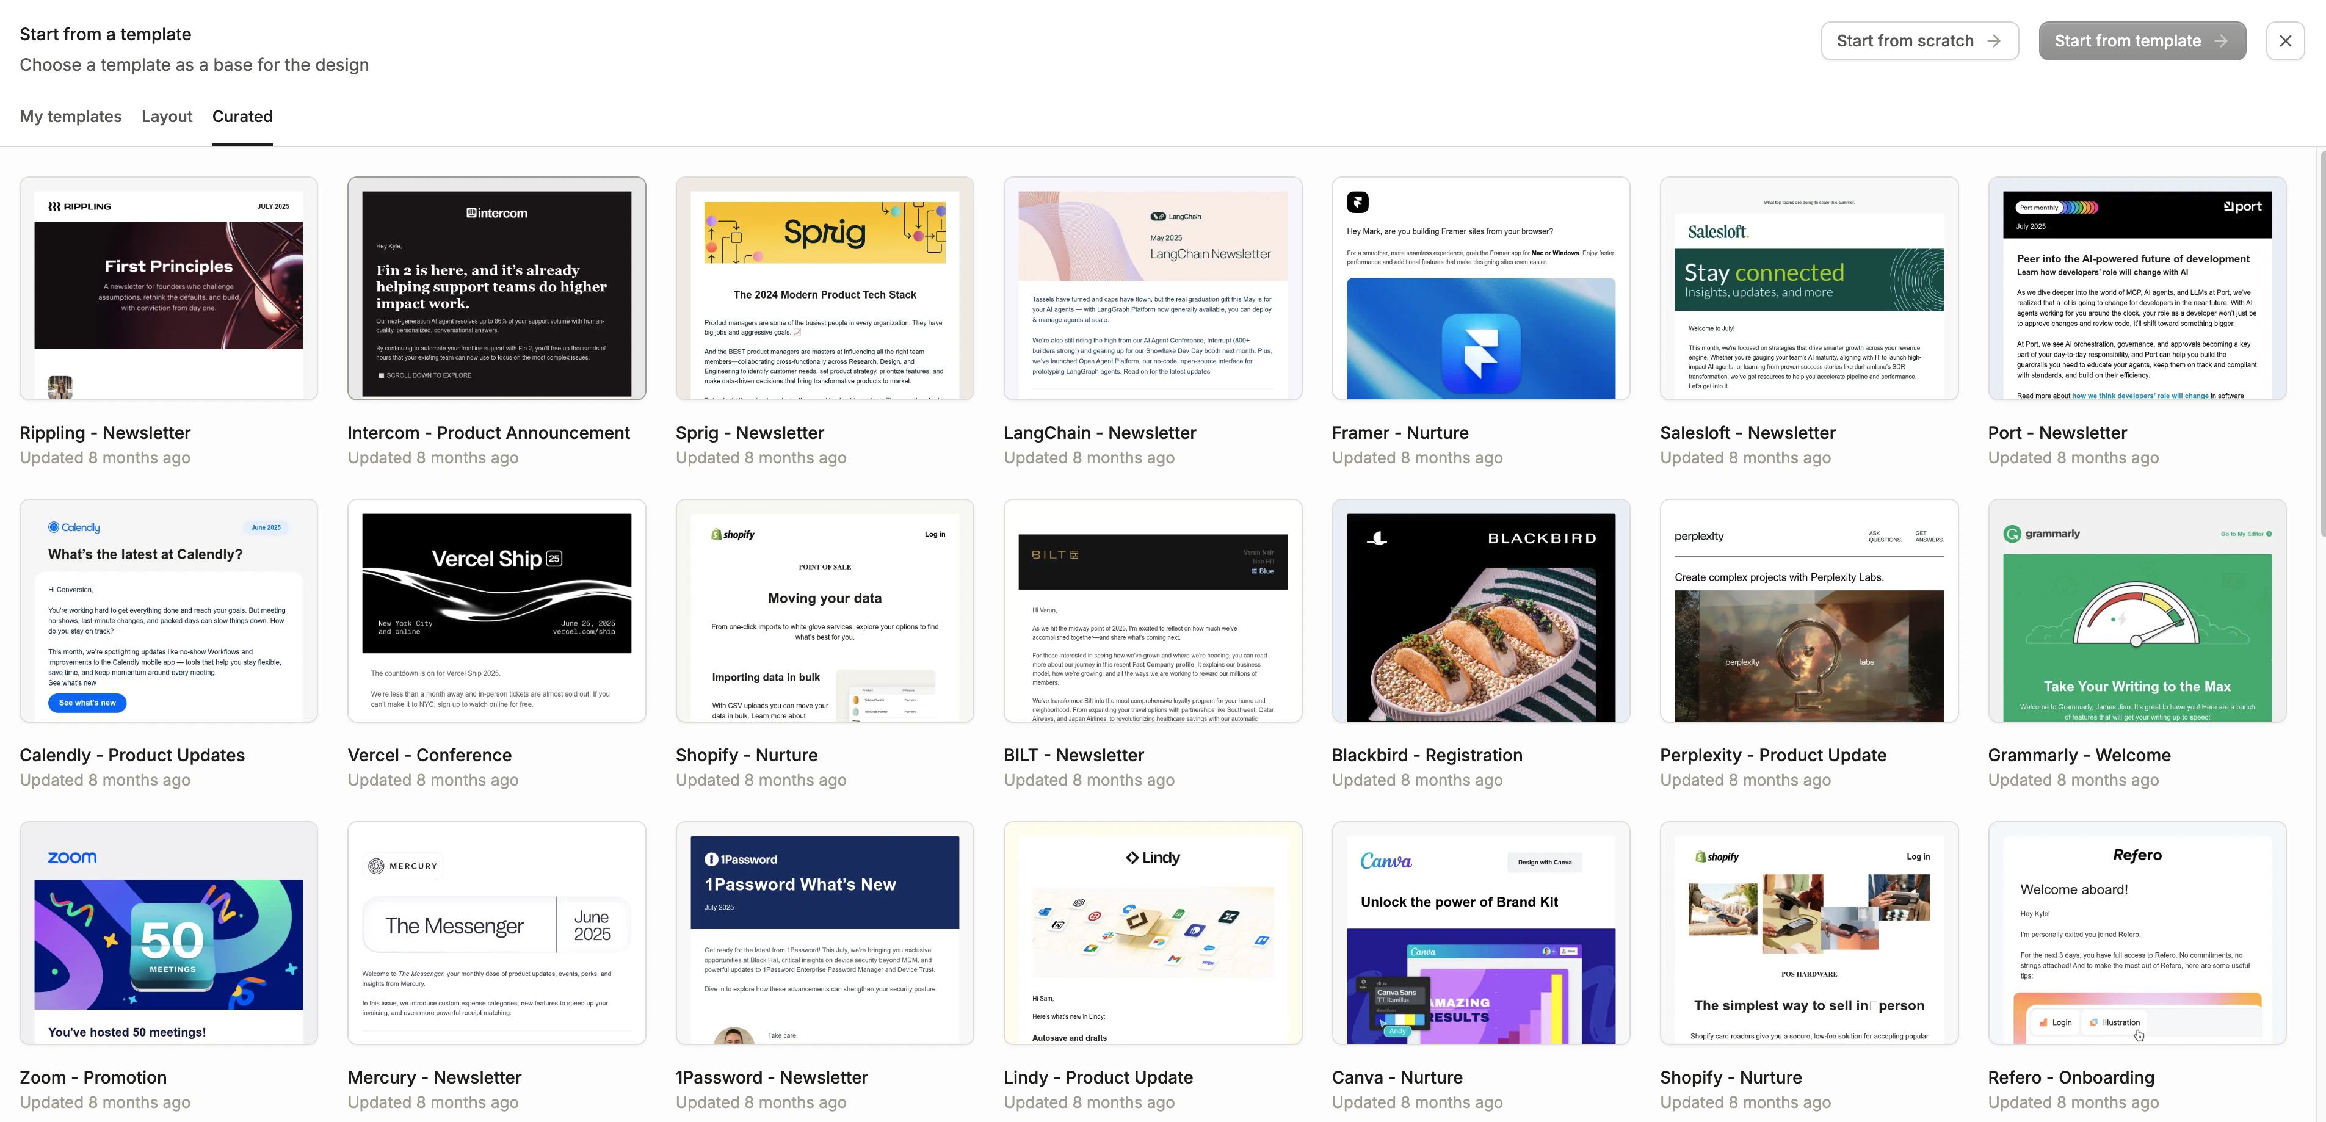2326x1122 pixels.
Task: Open the Vercel Conference template thumbnail
Action: tap(496, 610)
